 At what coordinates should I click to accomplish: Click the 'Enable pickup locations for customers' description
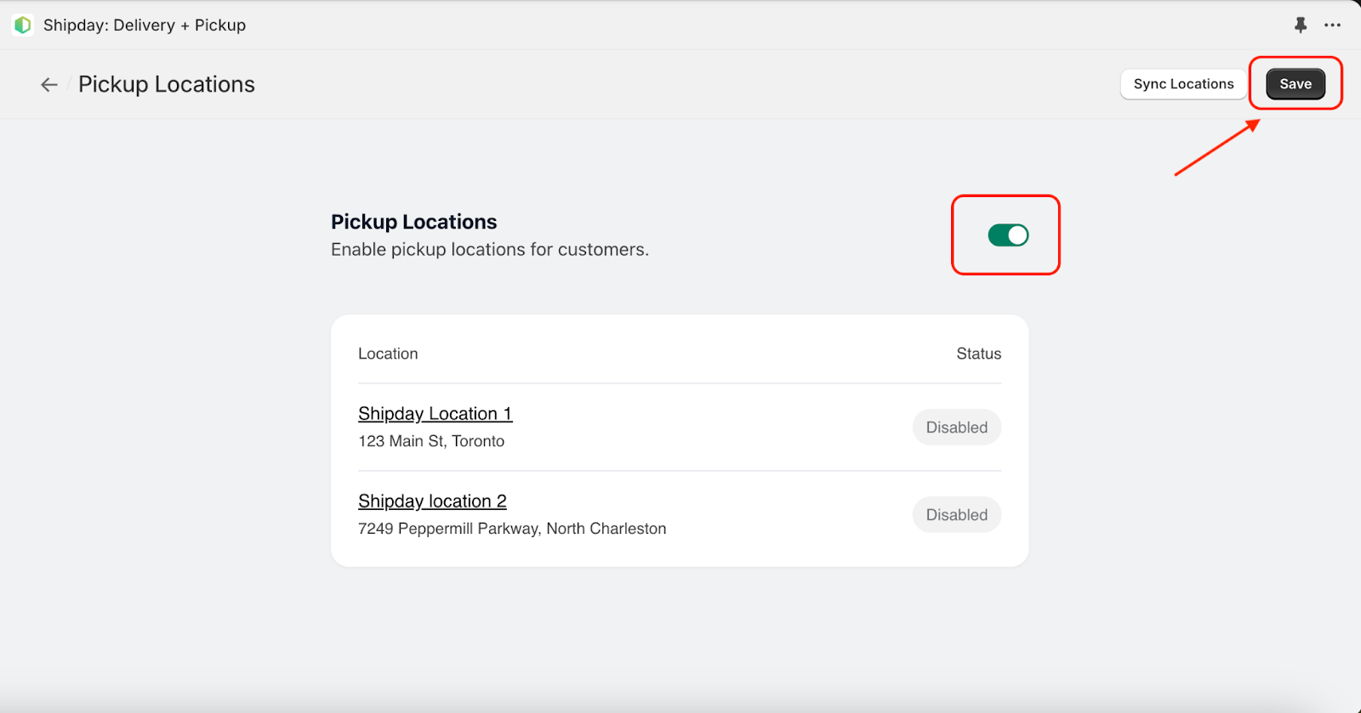tap(490, 250)
